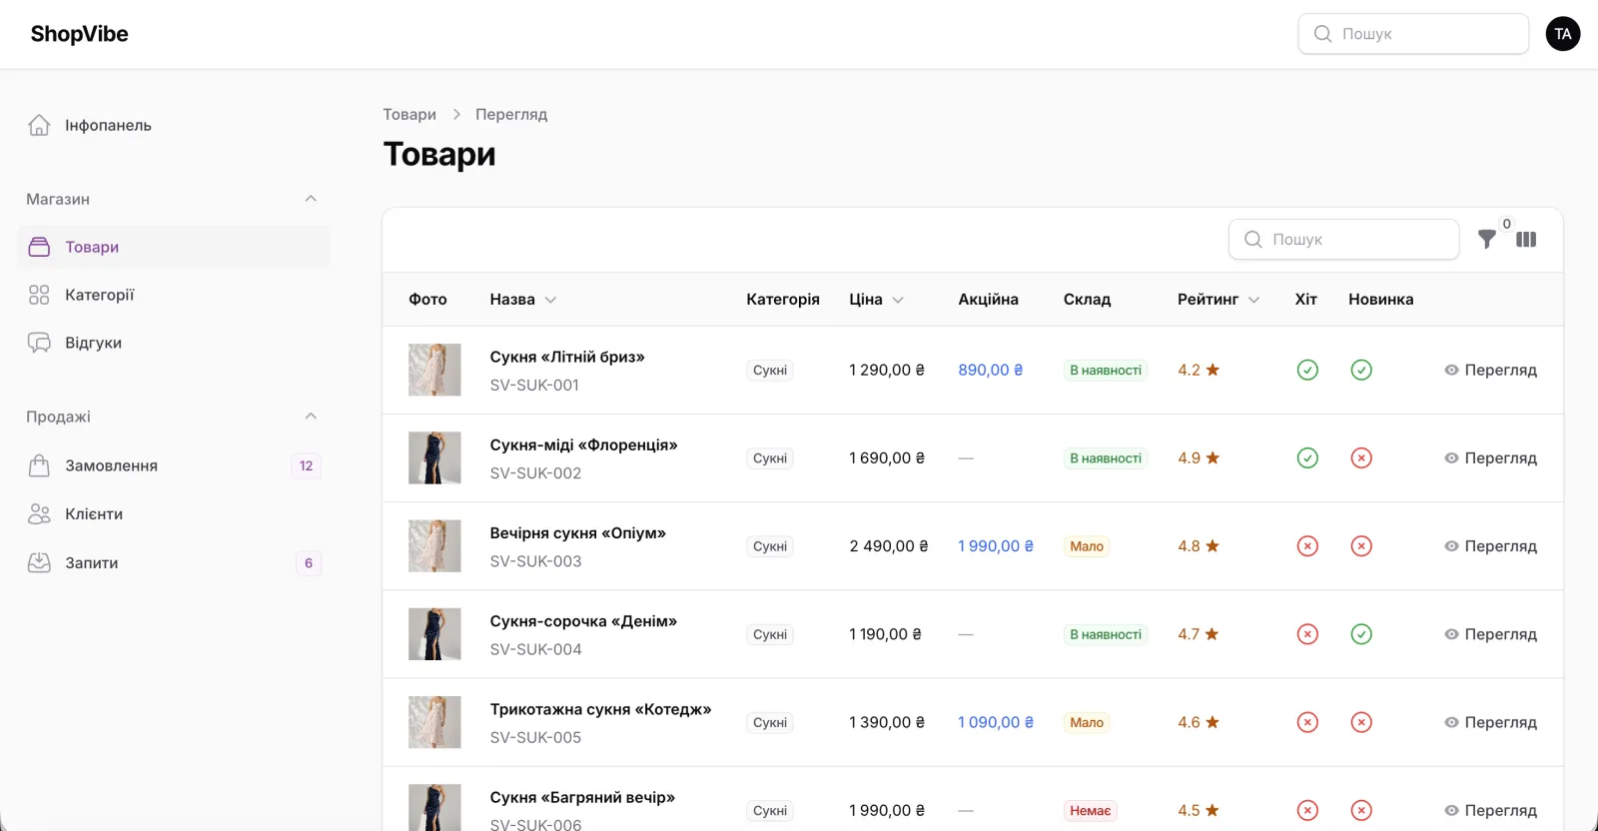Viewport: 1598px width, 831px height.
Task: Click the Категорії grid icon
Action: click(x=39, y=295)
